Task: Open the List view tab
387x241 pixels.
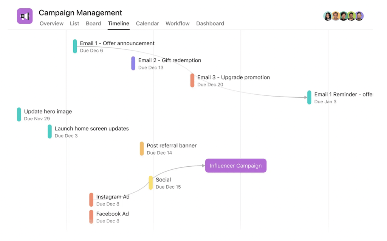Action: pos(74,23)
